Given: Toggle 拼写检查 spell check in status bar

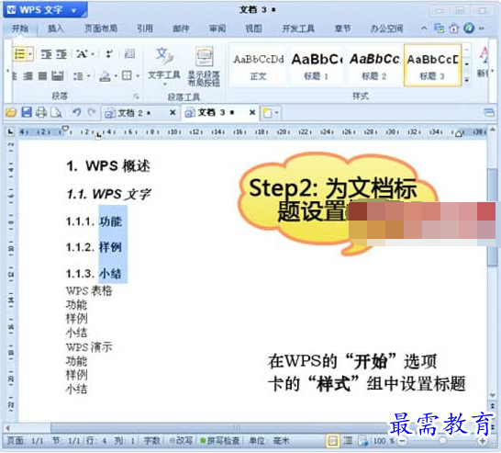Looking at the screenshot, I should pyautogui.click(x=220, y=441).
